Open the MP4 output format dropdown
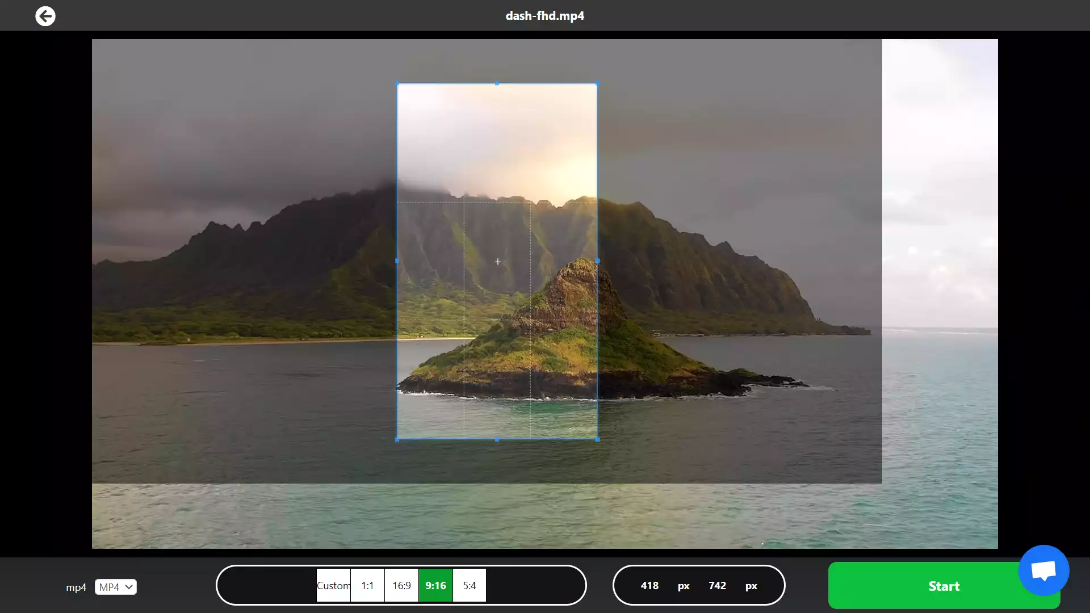 point(115,587)
